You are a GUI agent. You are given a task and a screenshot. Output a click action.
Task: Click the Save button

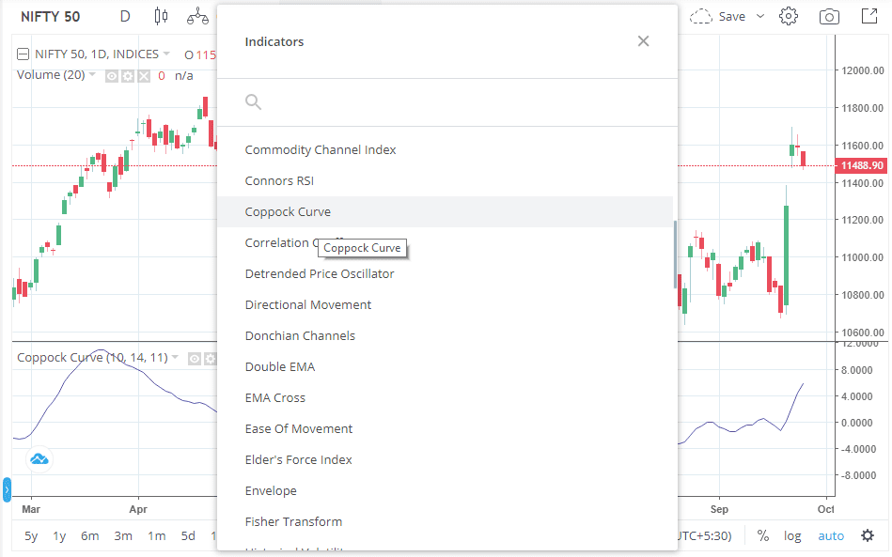pos(731,17)
